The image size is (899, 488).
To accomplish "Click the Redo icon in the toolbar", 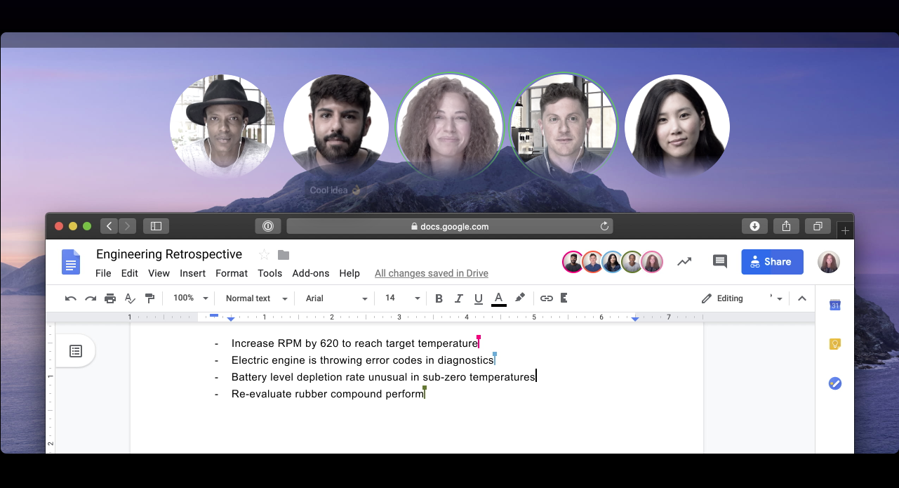I will tap(90, 298).
